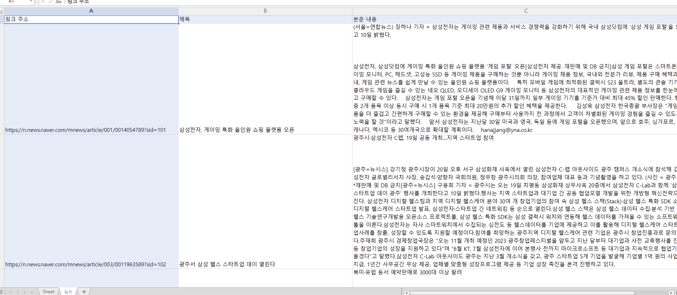Viewport: 677px width, 295px height.
Task: Select cell with 북미·유럽 등서 예약판매로 3000대
Action: pos(515,278)
